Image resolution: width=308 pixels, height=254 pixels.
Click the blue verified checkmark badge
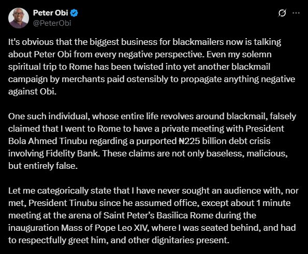pyautogui.click(x=74, y=13)
